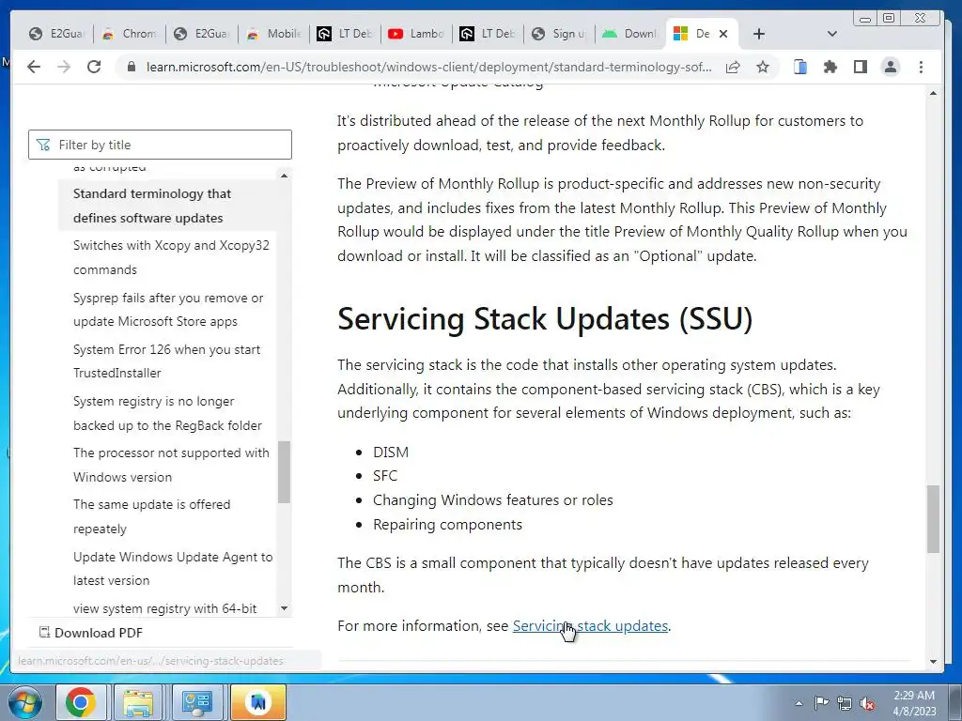Viewport: 962px width, 721px height.
Task: Click the Repairing components bullet item
Action: (448, 525)
